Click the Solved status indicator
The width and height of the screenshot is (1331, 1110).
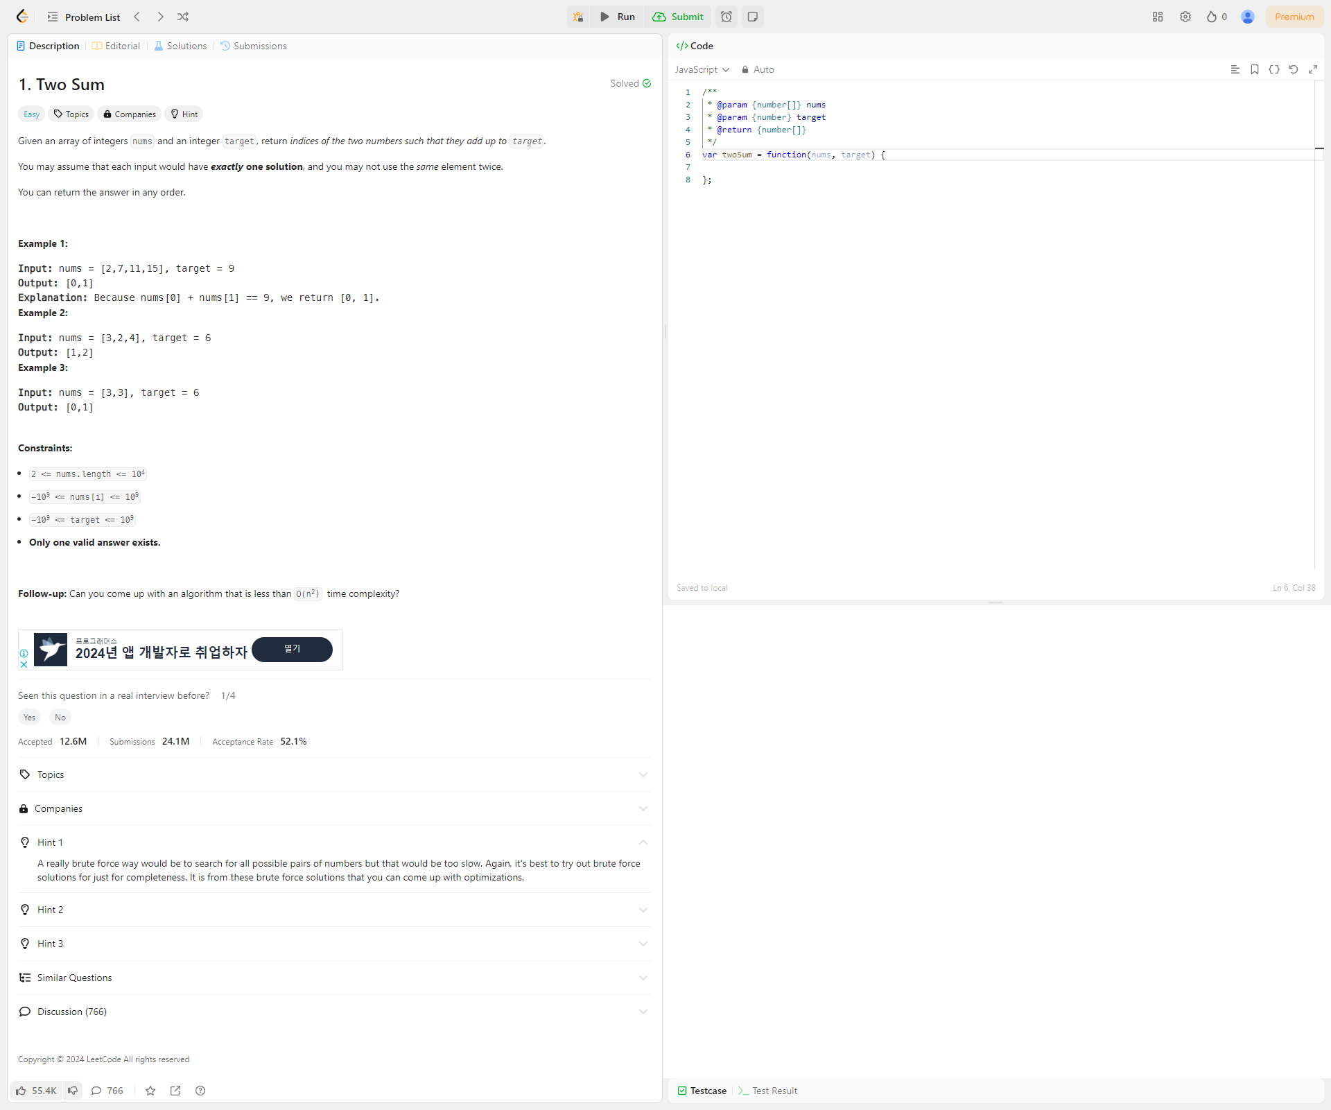(x=631, y=83)
